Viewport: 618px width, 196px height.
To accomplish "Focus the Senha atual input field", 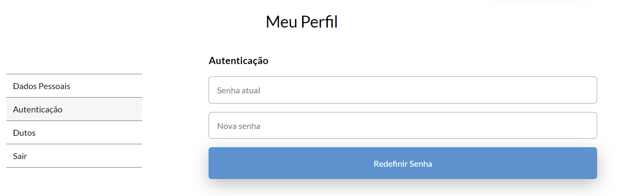I will click(402, 90).
